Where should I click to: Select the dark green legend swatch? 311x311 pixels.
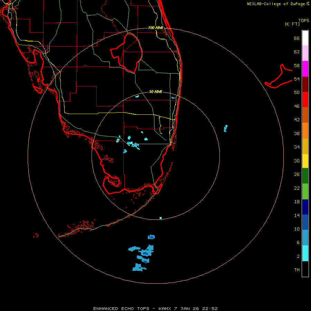coord(305,176)
